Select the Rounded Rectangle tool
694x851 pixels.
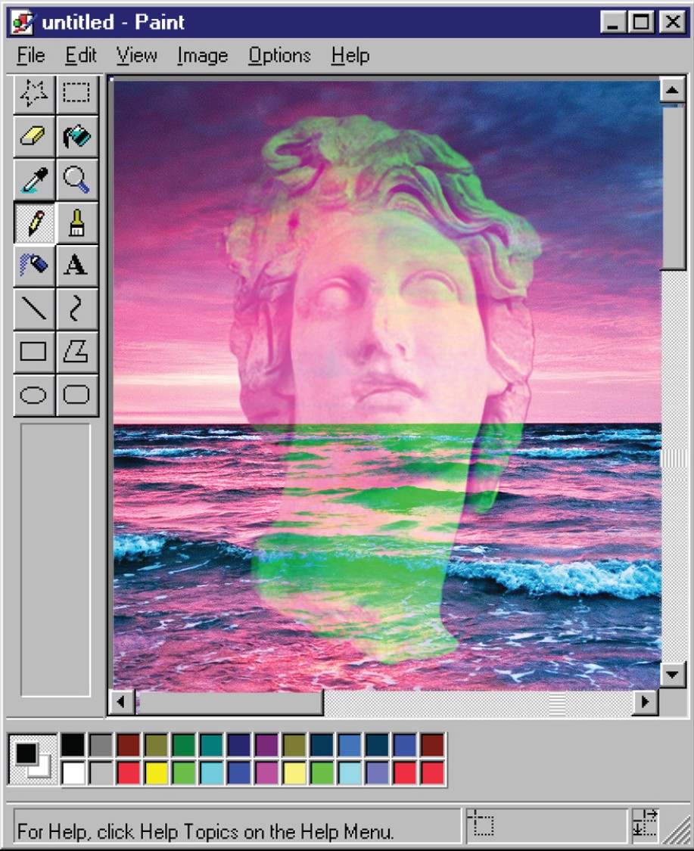coord(77,395)
